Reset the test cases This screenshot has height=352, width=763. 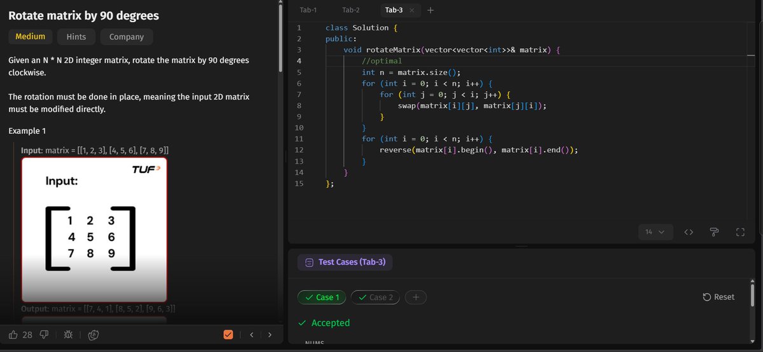click(x=718, y=297)
